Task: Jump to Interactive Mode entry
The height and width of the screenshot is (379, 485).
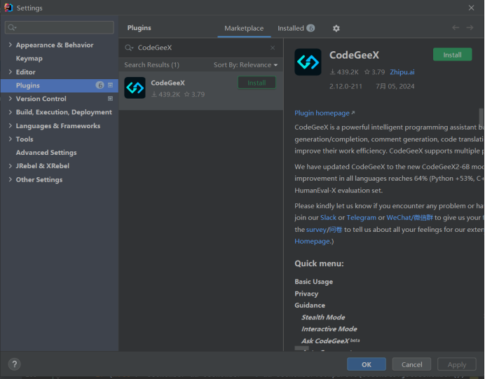Action: point(329,329)
